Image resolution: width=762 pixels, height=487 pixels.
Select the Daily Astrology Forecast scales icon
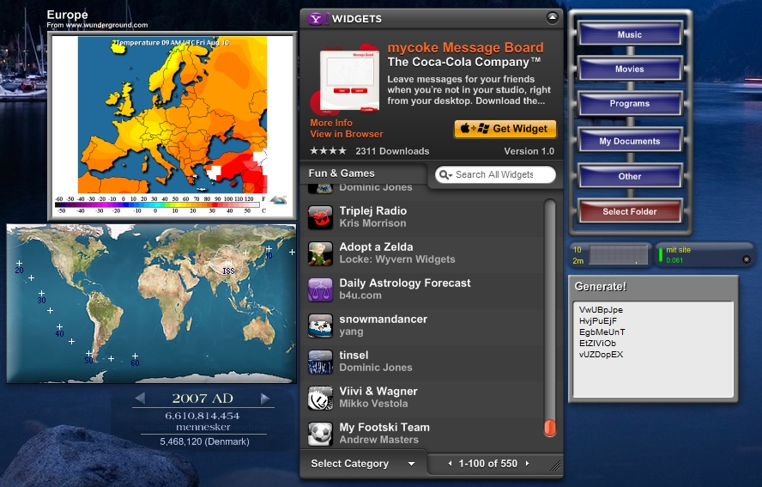(320, 289)
